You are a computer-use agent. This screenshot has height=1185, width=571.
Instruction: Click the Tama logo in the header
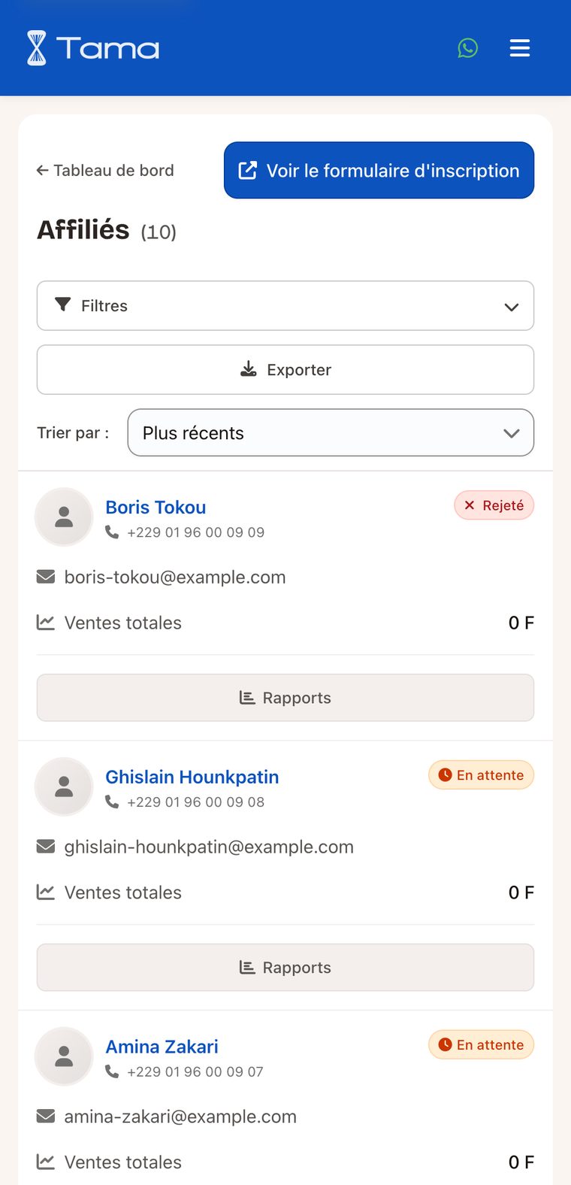(x=93, y=48)
